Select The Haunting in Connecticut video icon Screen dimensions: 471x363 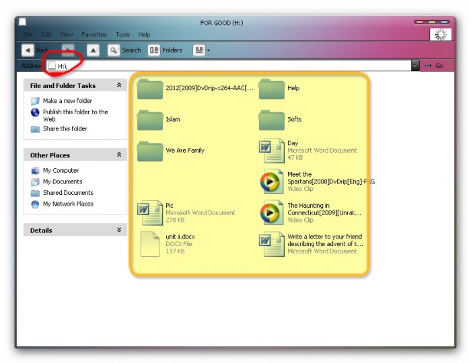(272, 212)
